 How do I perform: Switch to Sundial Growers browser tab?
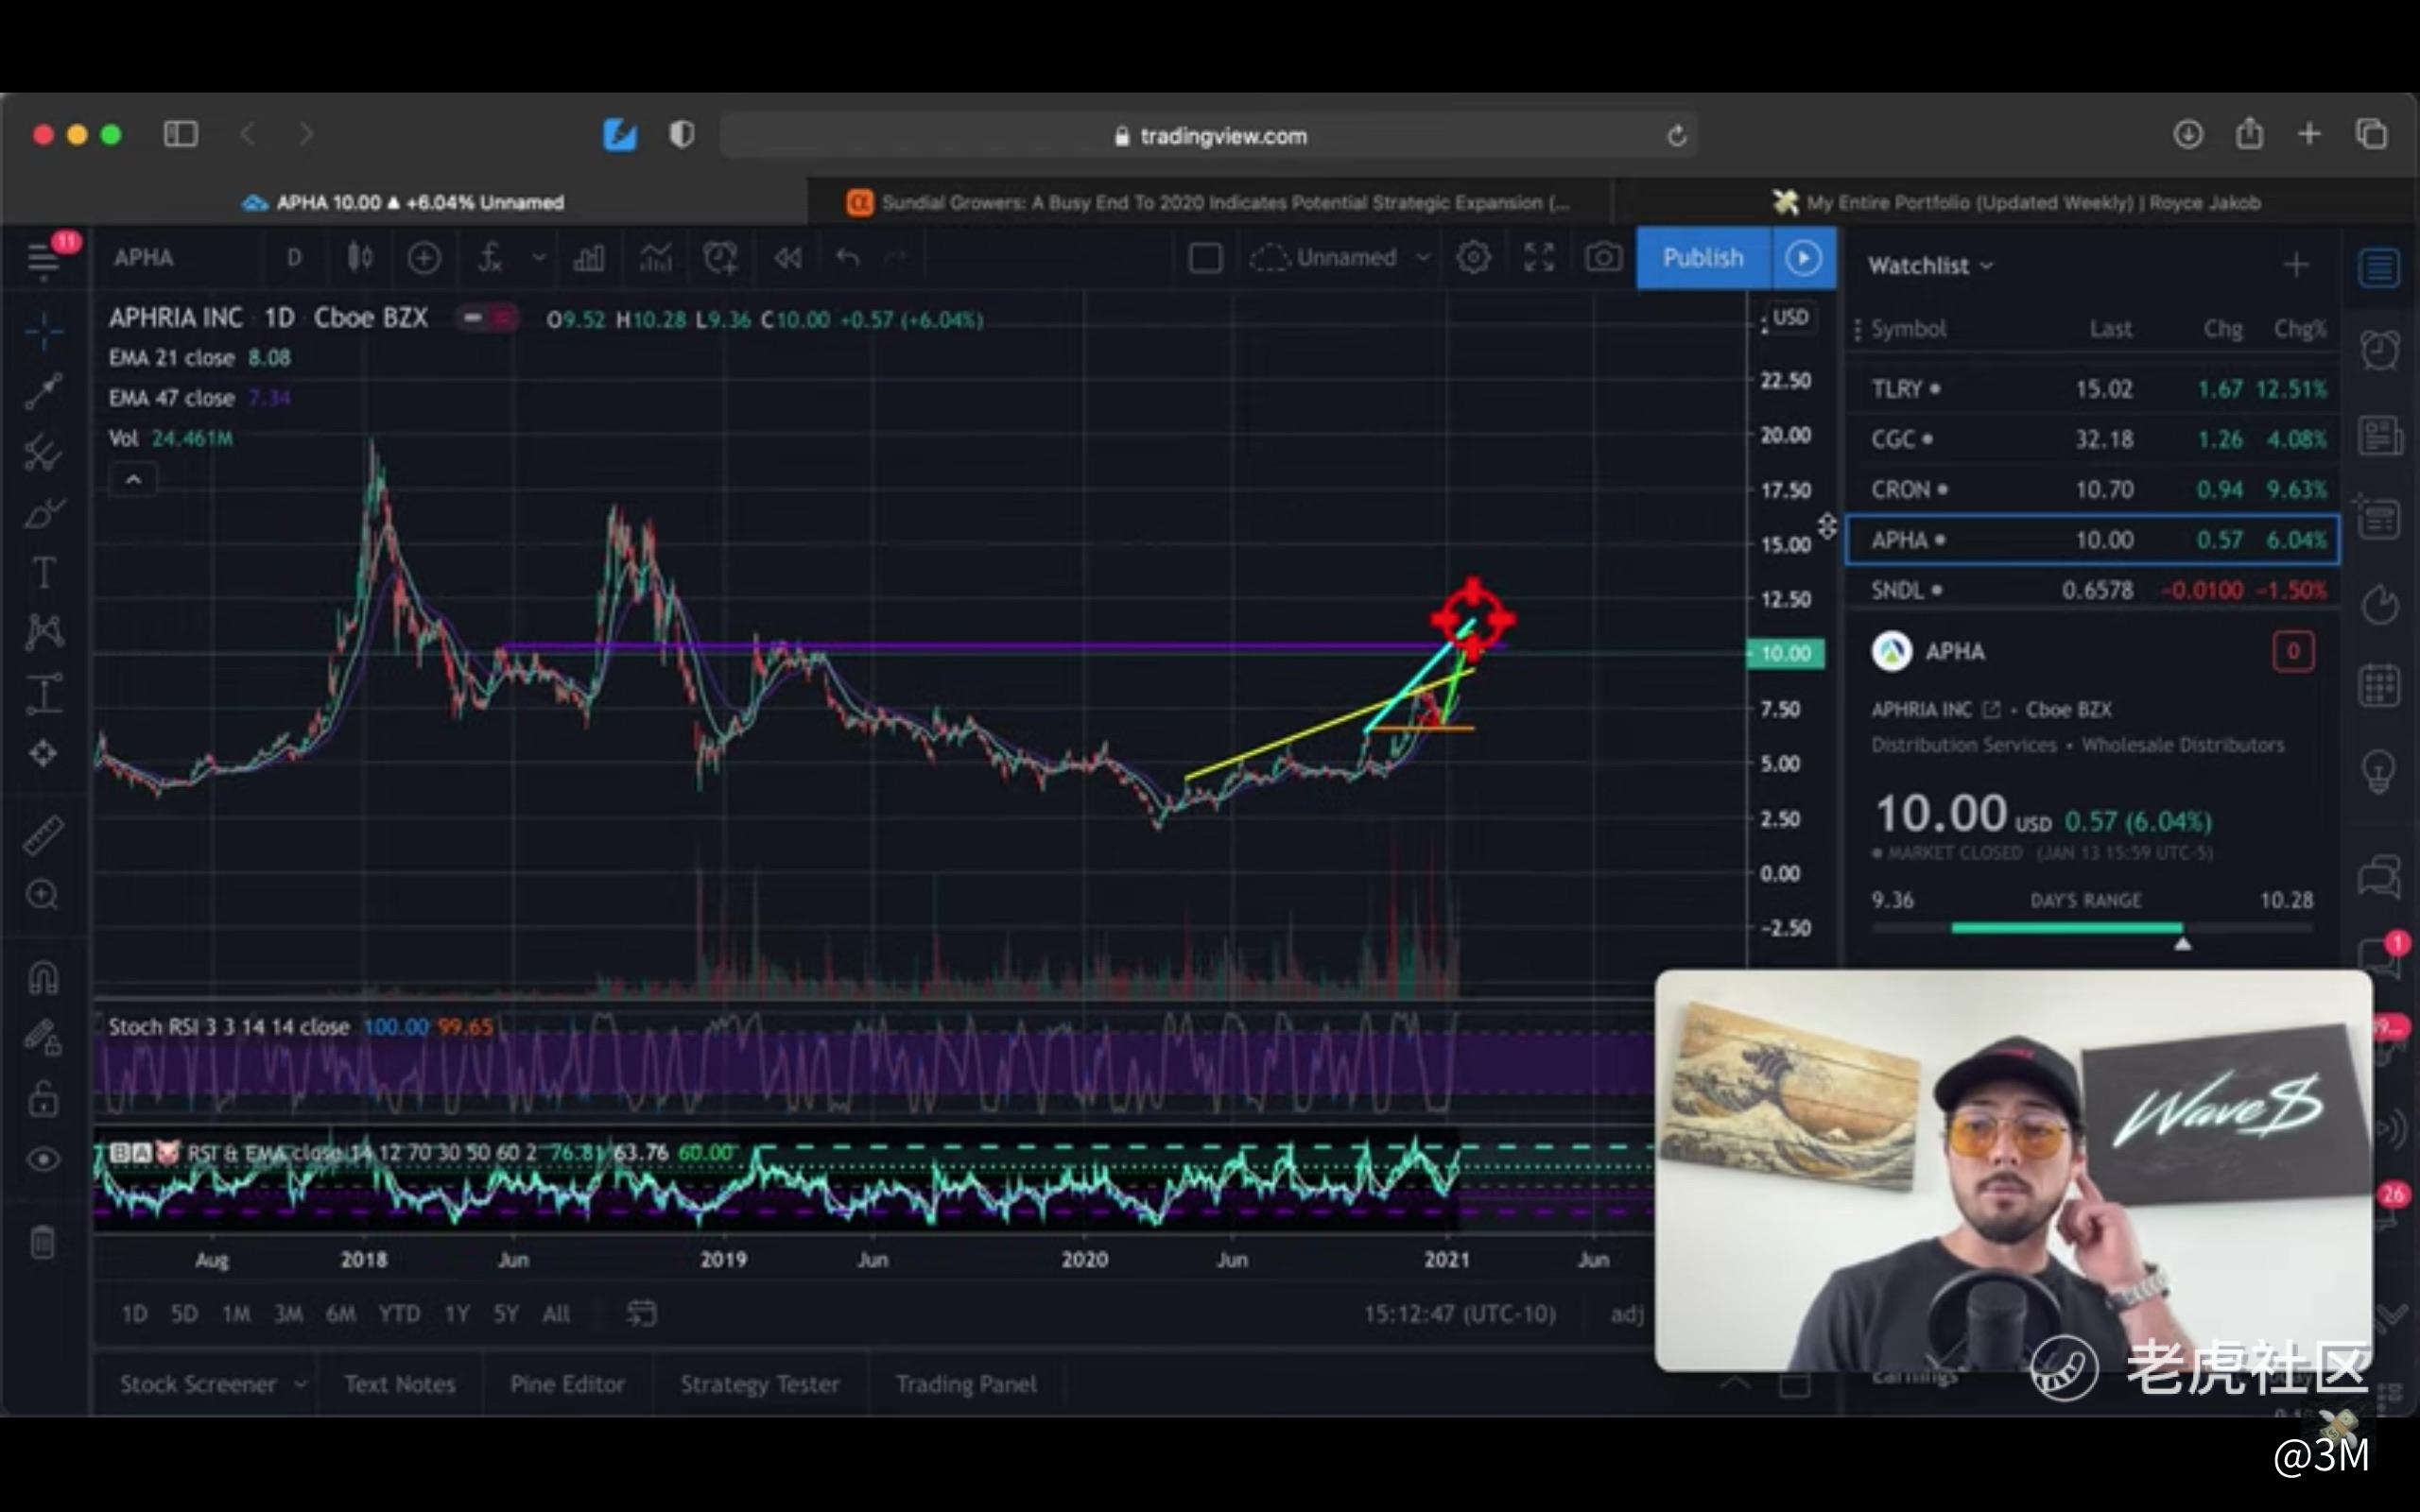(x=1210, y=203)
